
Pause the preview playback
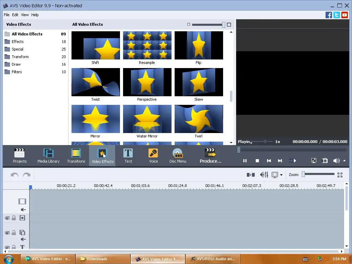pos(245,161)
